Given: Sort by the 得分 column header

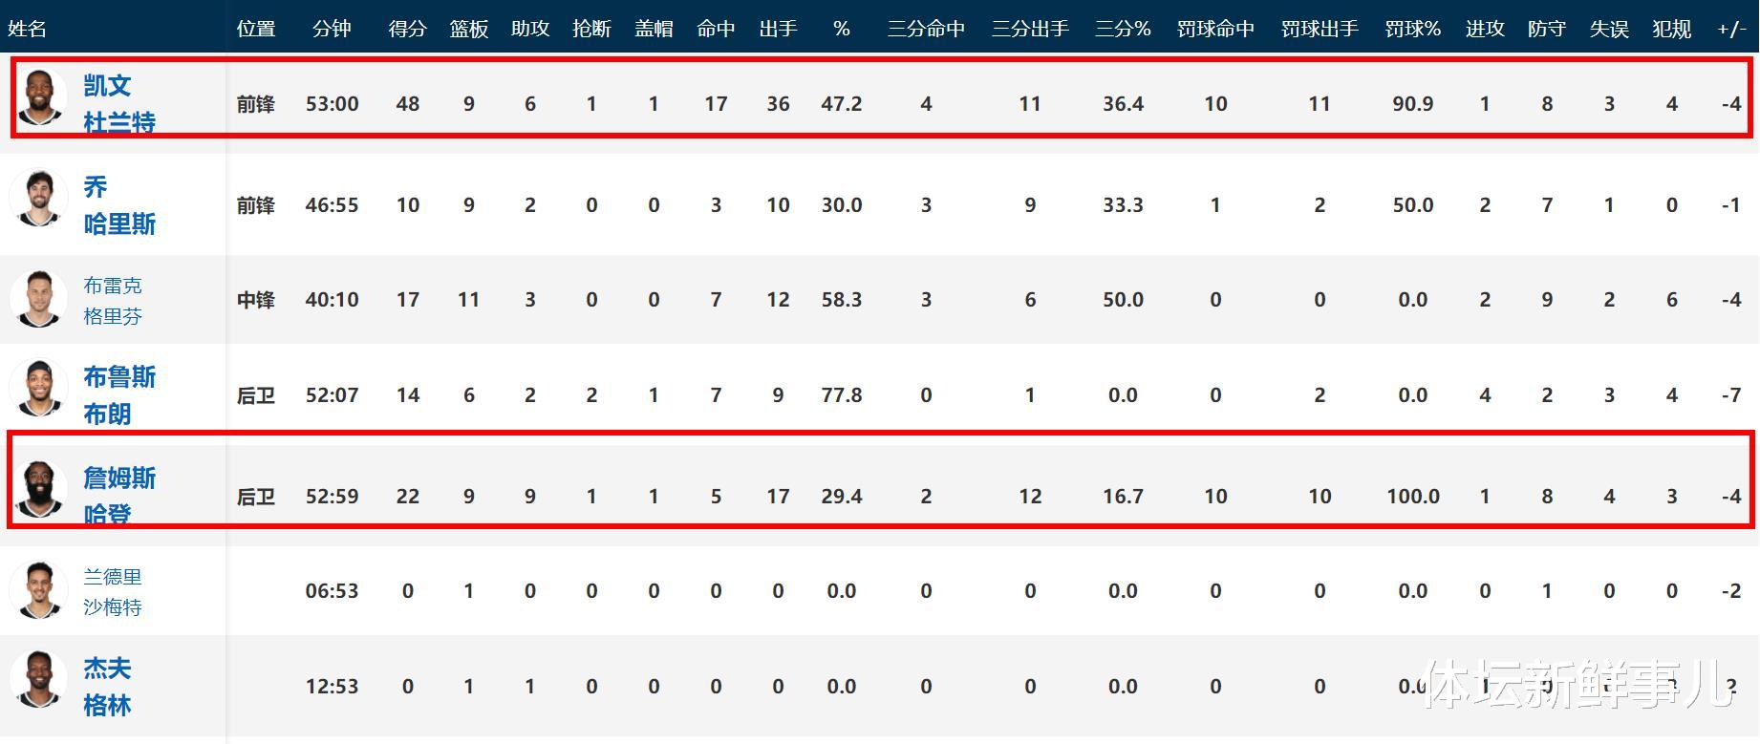Looking at the screenshot, I should pos(407,29).
